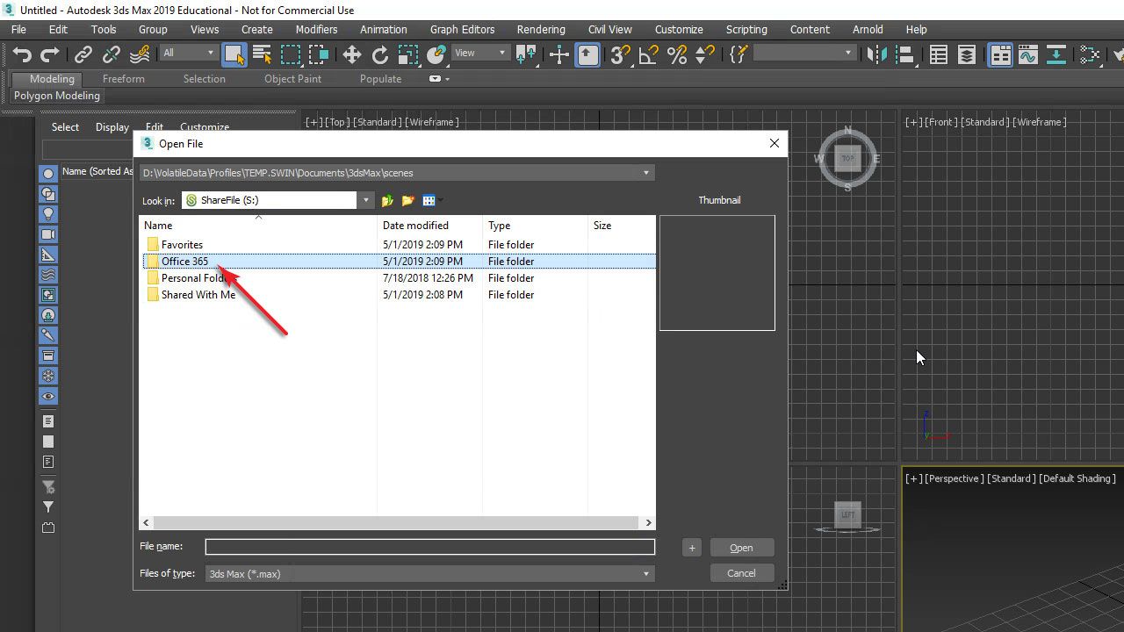The height and width of the screenshot is (632, 1124).
Task: Toggle Angle Snap in main toolbar
Action: click(648, 54)
